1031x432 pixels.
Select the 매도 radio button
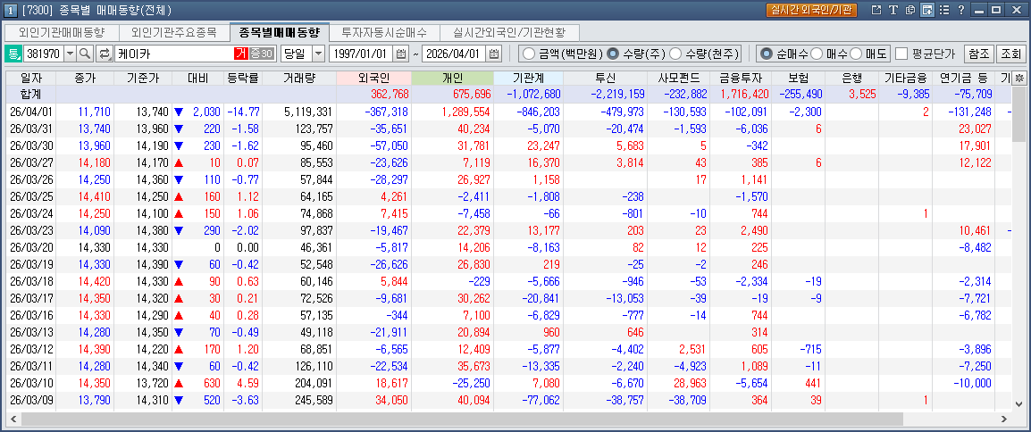[857, 54]
